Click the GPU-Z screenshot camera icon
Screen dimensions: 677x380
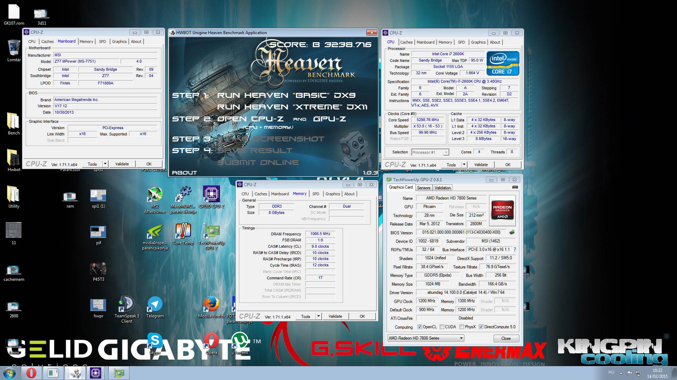coord(515,187)
